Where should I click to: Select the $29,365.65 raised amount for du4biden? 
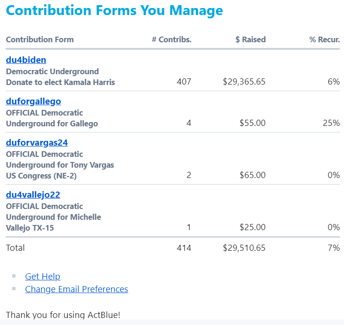(244, 82)
